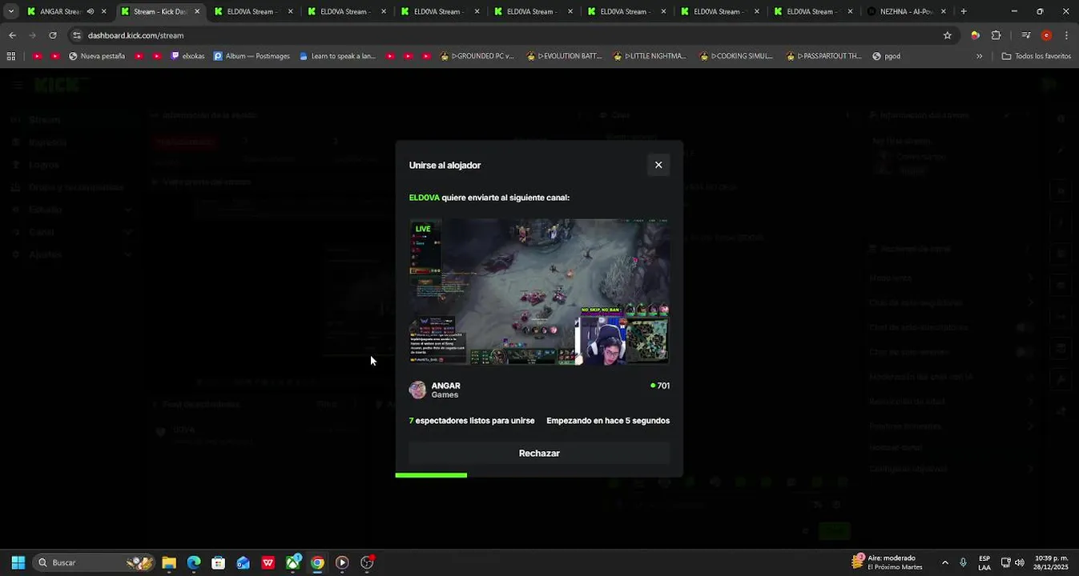Click the microphone tray icon
Image resolution: width=1079 pixels, height=576 pixels.
(963, 562)
